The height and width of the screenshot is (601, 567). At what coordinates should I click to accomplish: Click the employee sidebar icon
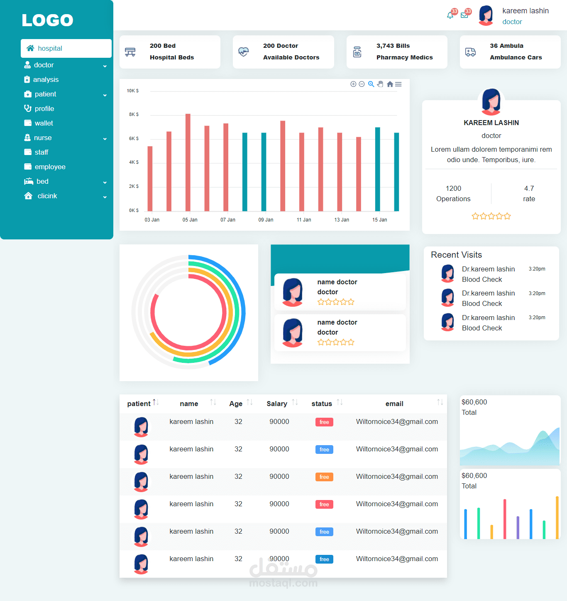pyautogui.click(x=28, y=167)
